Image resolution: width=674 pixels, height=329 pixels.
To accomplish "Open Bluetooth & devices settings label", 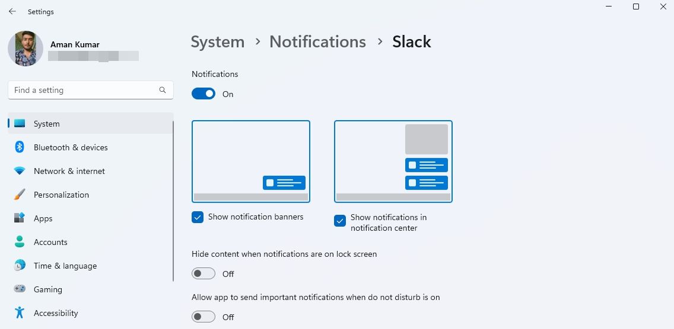I will pos(71,147).
